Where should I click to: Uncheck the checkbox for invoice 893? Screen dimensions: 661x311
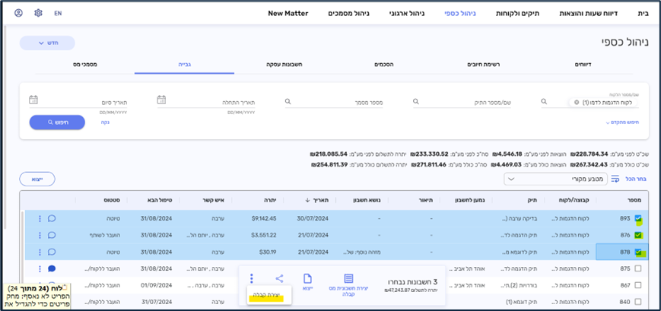[637, 218]
